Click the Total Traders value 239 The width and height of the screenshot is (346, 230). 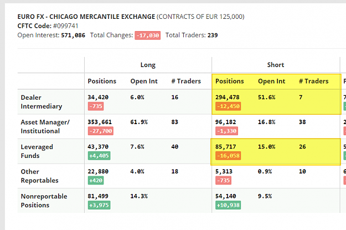tap(213, 35)
